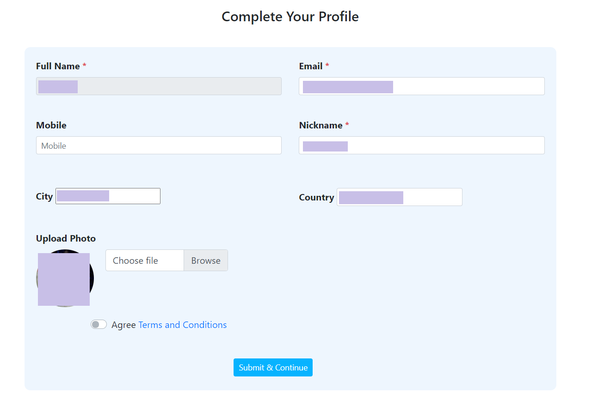The image size is (598, 394).
Task: Click the Upload Photo label
Action: coord(66,238)
